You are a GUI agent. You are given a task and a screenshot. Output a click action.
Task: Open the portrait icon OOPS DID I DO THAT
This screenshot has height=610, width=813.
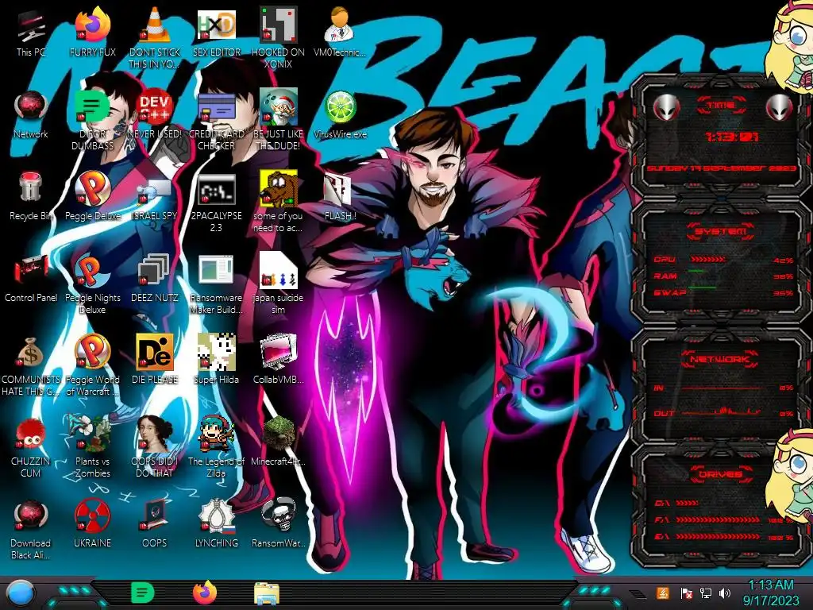tap(155, 447)
